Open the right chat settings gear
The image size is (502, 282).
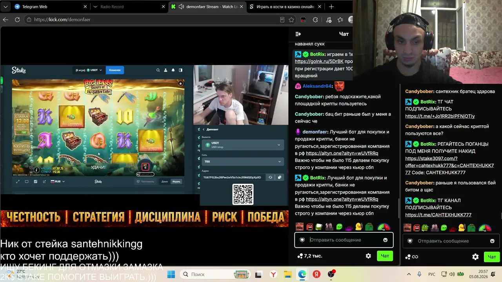[x=475, y=257]
